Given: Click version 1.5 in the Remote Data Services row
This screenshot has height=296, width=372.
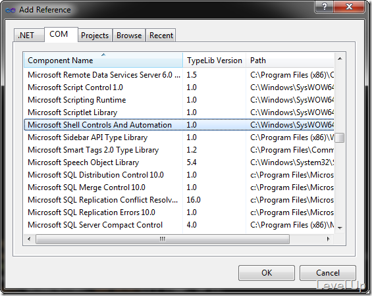Looking at the screenshot, I should pos(192,75).
